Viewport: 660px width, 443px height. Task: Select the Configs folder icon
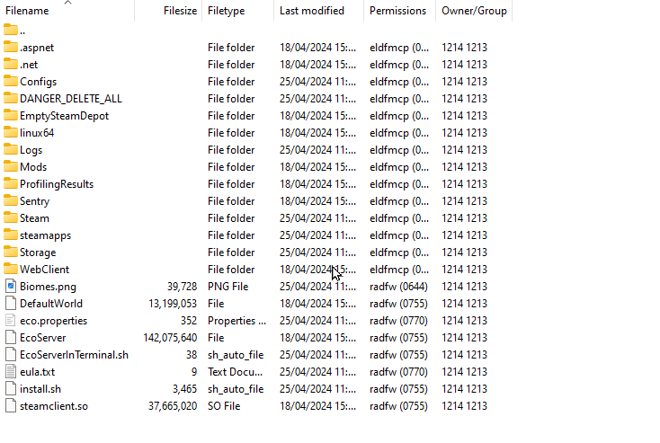tap(11, 81)
